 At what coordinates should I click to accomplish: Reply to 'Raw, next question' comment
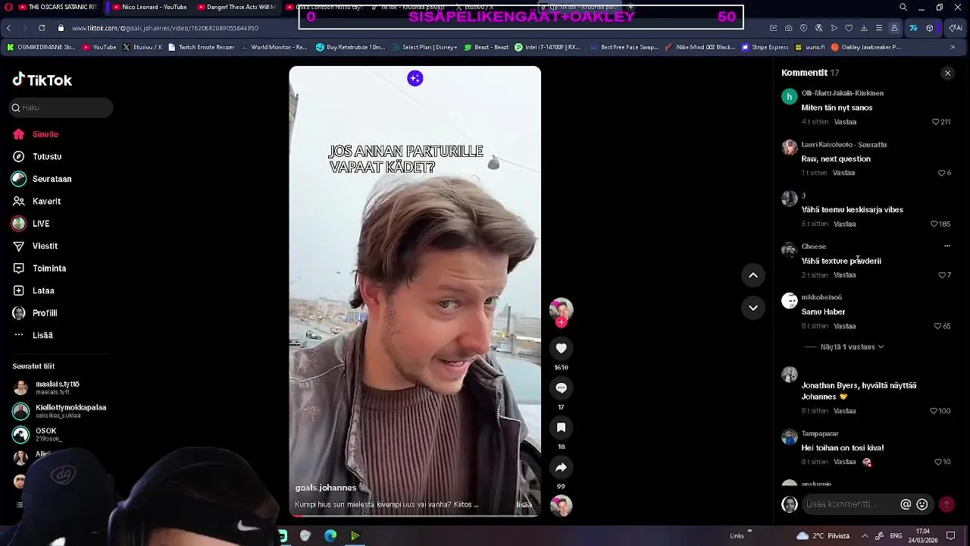[x=843, y=173]
